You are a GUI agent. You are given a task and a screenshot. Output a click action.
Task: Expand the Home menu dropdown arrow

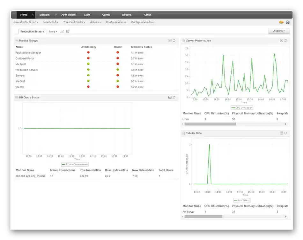[x=33, y=15]
